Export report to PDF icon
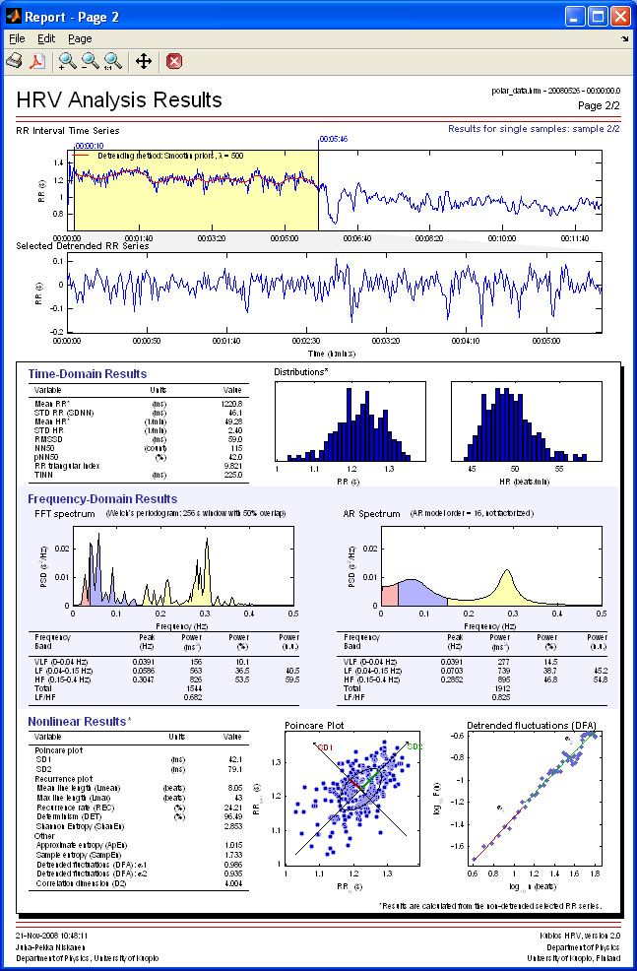 (x=37, y=62)
